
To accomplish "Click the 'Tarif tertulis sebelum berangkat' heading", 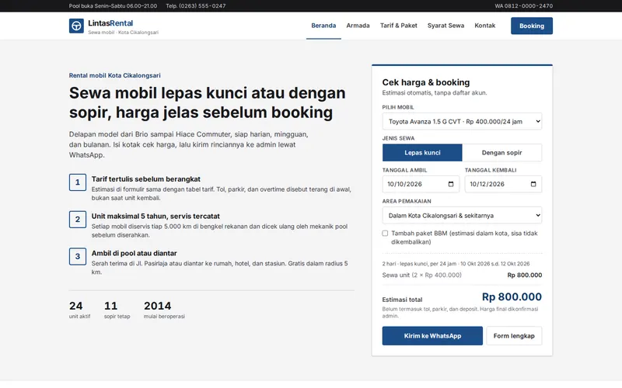I will tap(146, 179).
